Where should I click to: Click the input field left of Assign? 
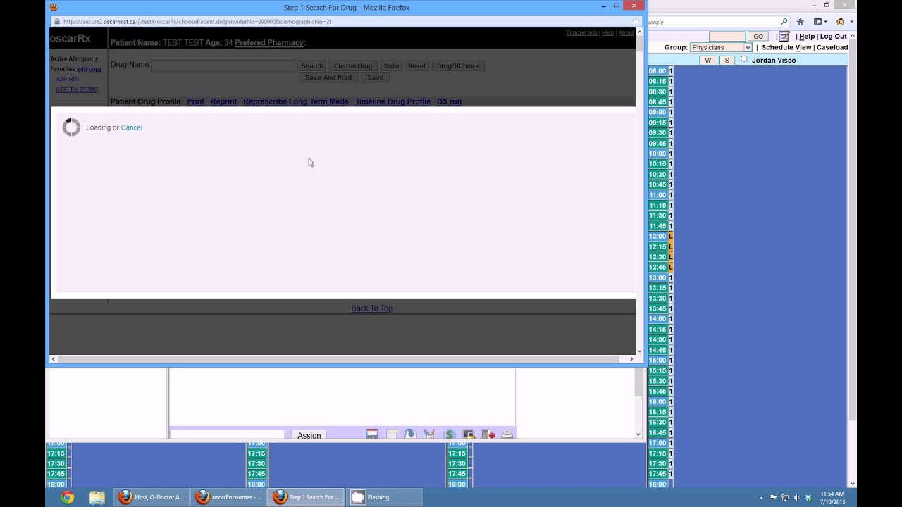click(x=227, y=435)
